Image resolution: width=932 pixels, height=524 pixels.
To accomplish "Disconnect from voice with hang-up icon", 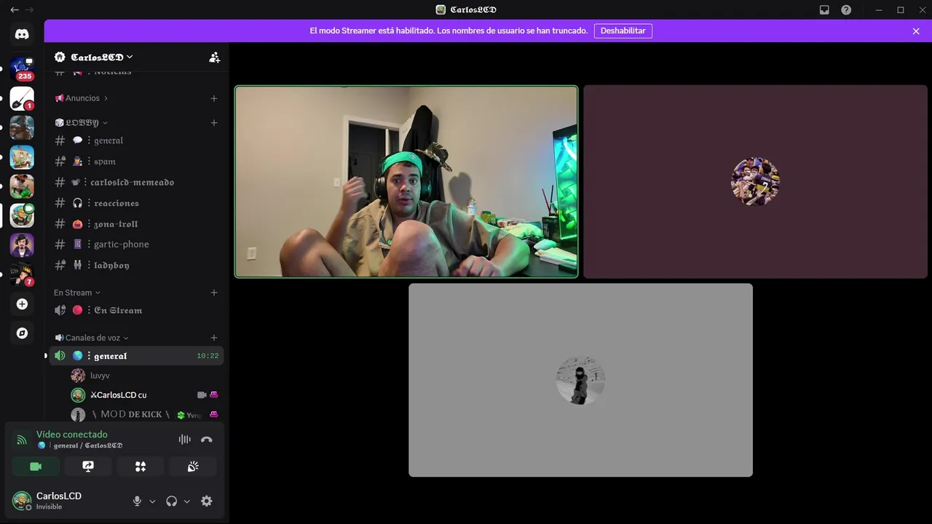I will pyautogui.click(x=207, y=440).
